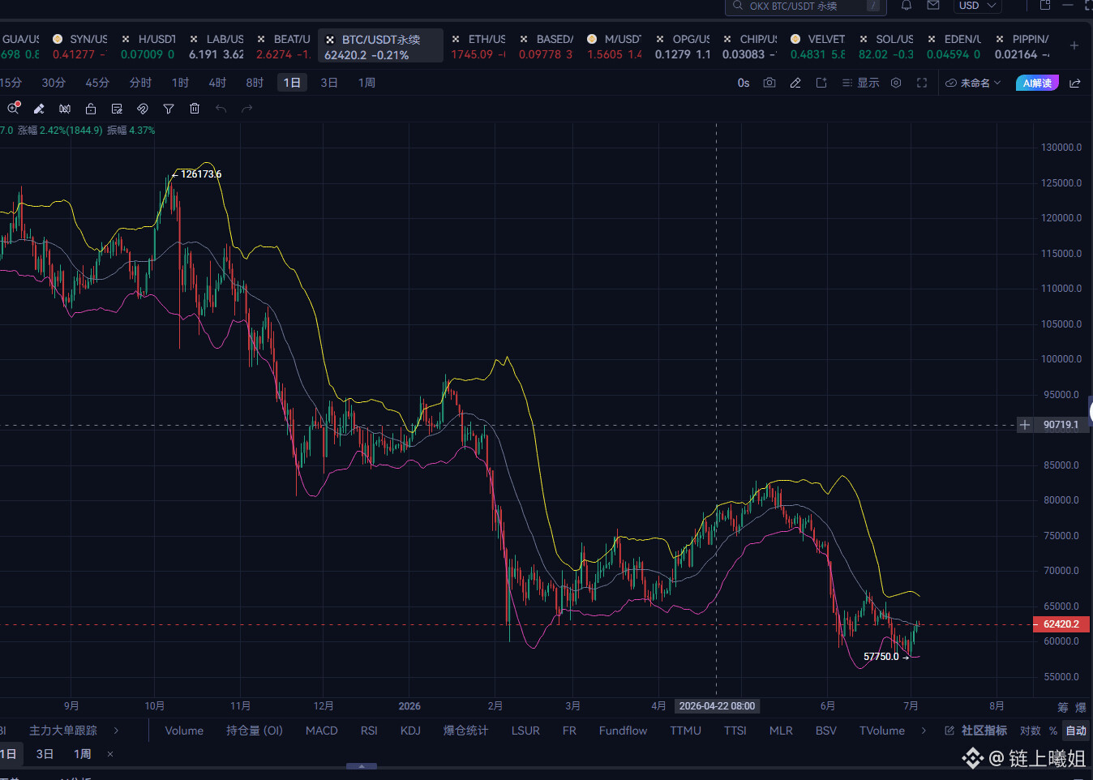Take a chart snapshot with camera icon

(x=769, y=83)
